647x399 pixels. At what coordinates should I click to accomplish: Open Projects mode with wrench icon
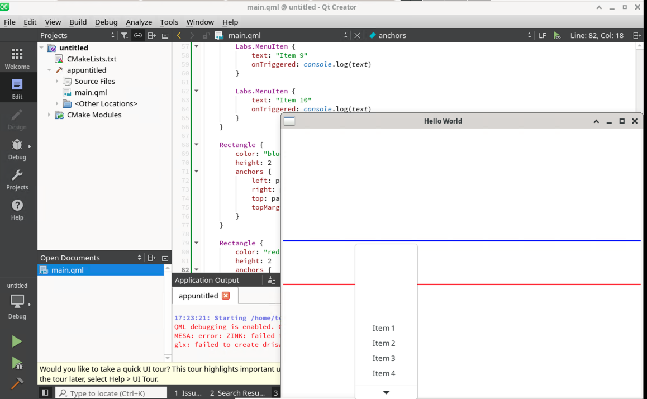click(17, 179)
